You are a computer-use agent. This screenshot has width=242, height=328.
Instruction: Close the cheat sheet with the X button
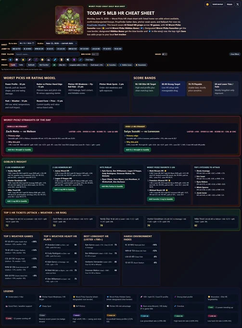237,4
